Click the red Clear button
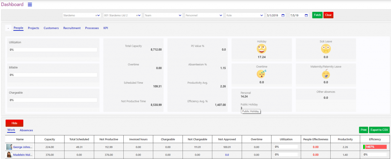 click(328, 15)
